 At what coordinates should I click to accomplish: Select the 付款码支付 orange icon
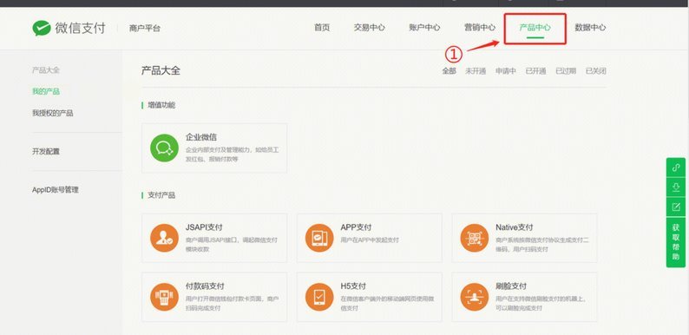[x=164, y=297]
